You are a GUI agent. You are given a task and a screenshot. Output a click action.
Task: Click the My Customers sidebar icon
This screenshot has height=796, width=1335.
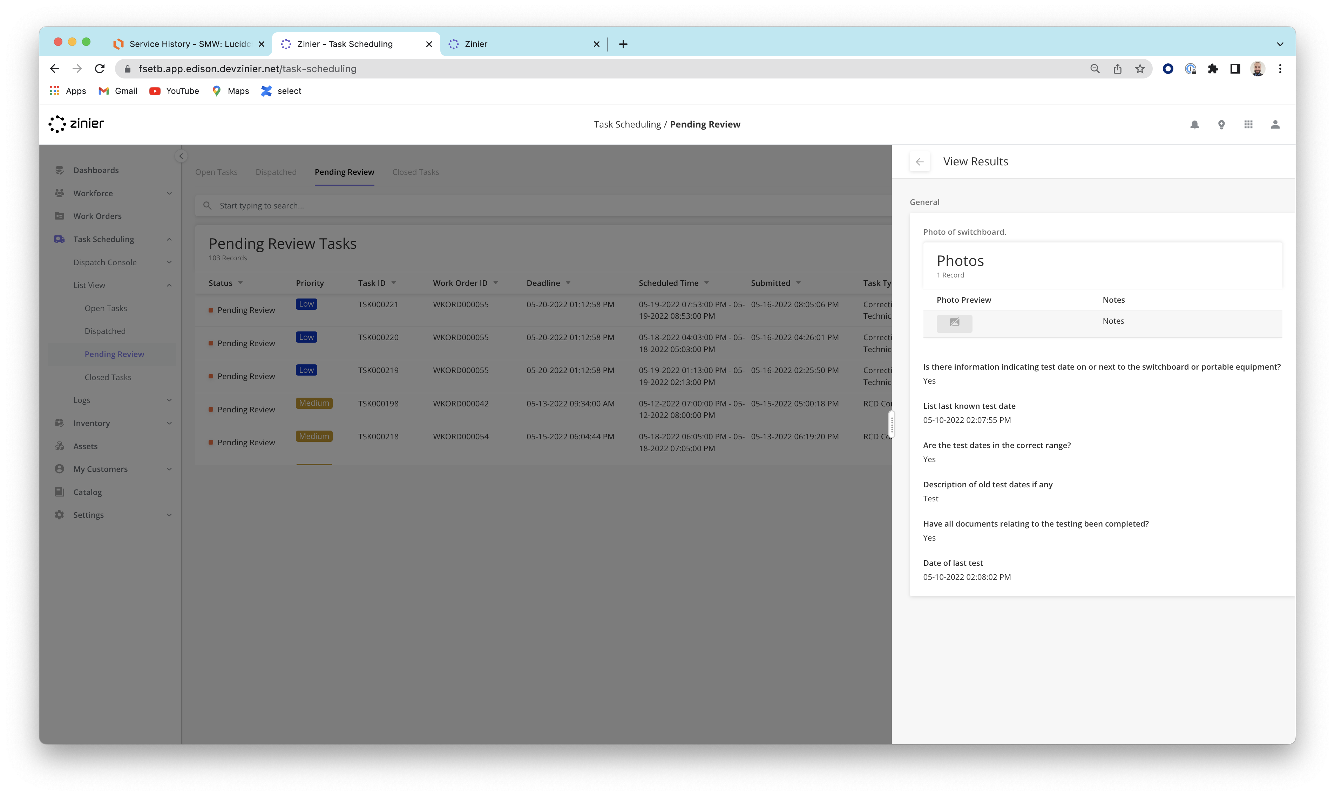[x=60, y=469]
